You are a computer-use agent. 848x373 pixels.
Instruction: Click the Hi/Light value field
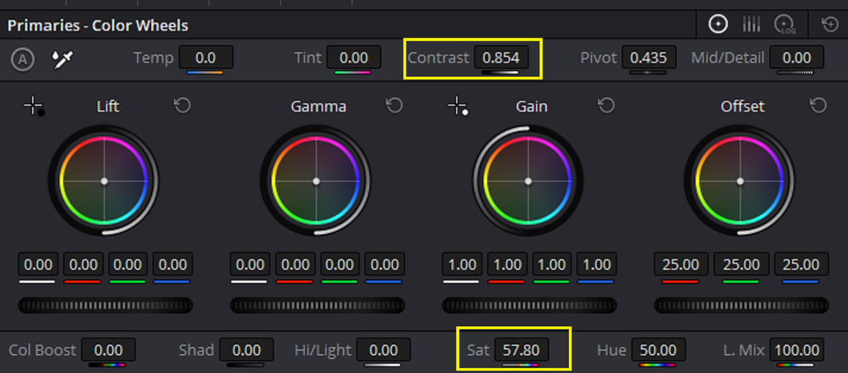pos(384,350)
